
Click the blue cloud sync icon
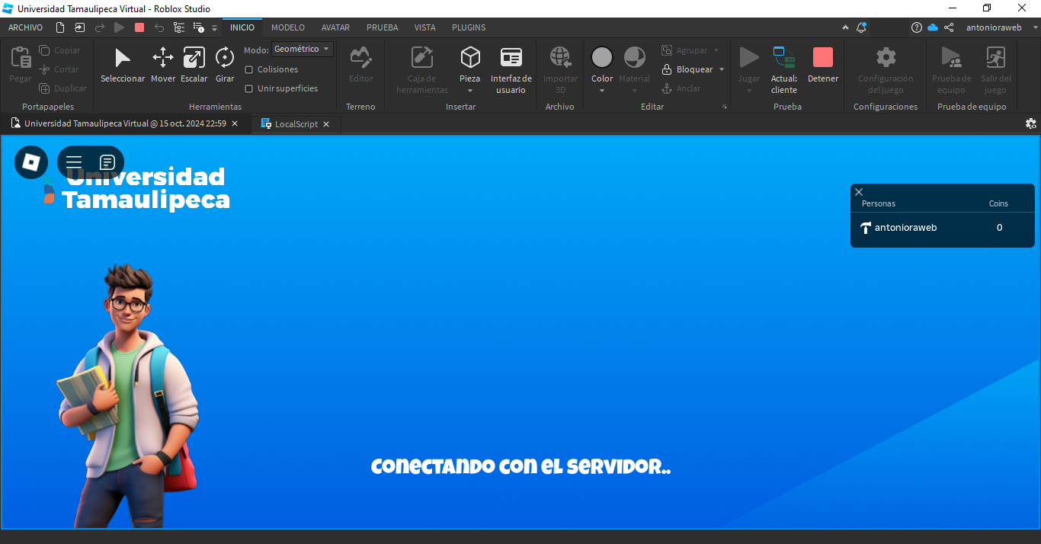(933, 27)
